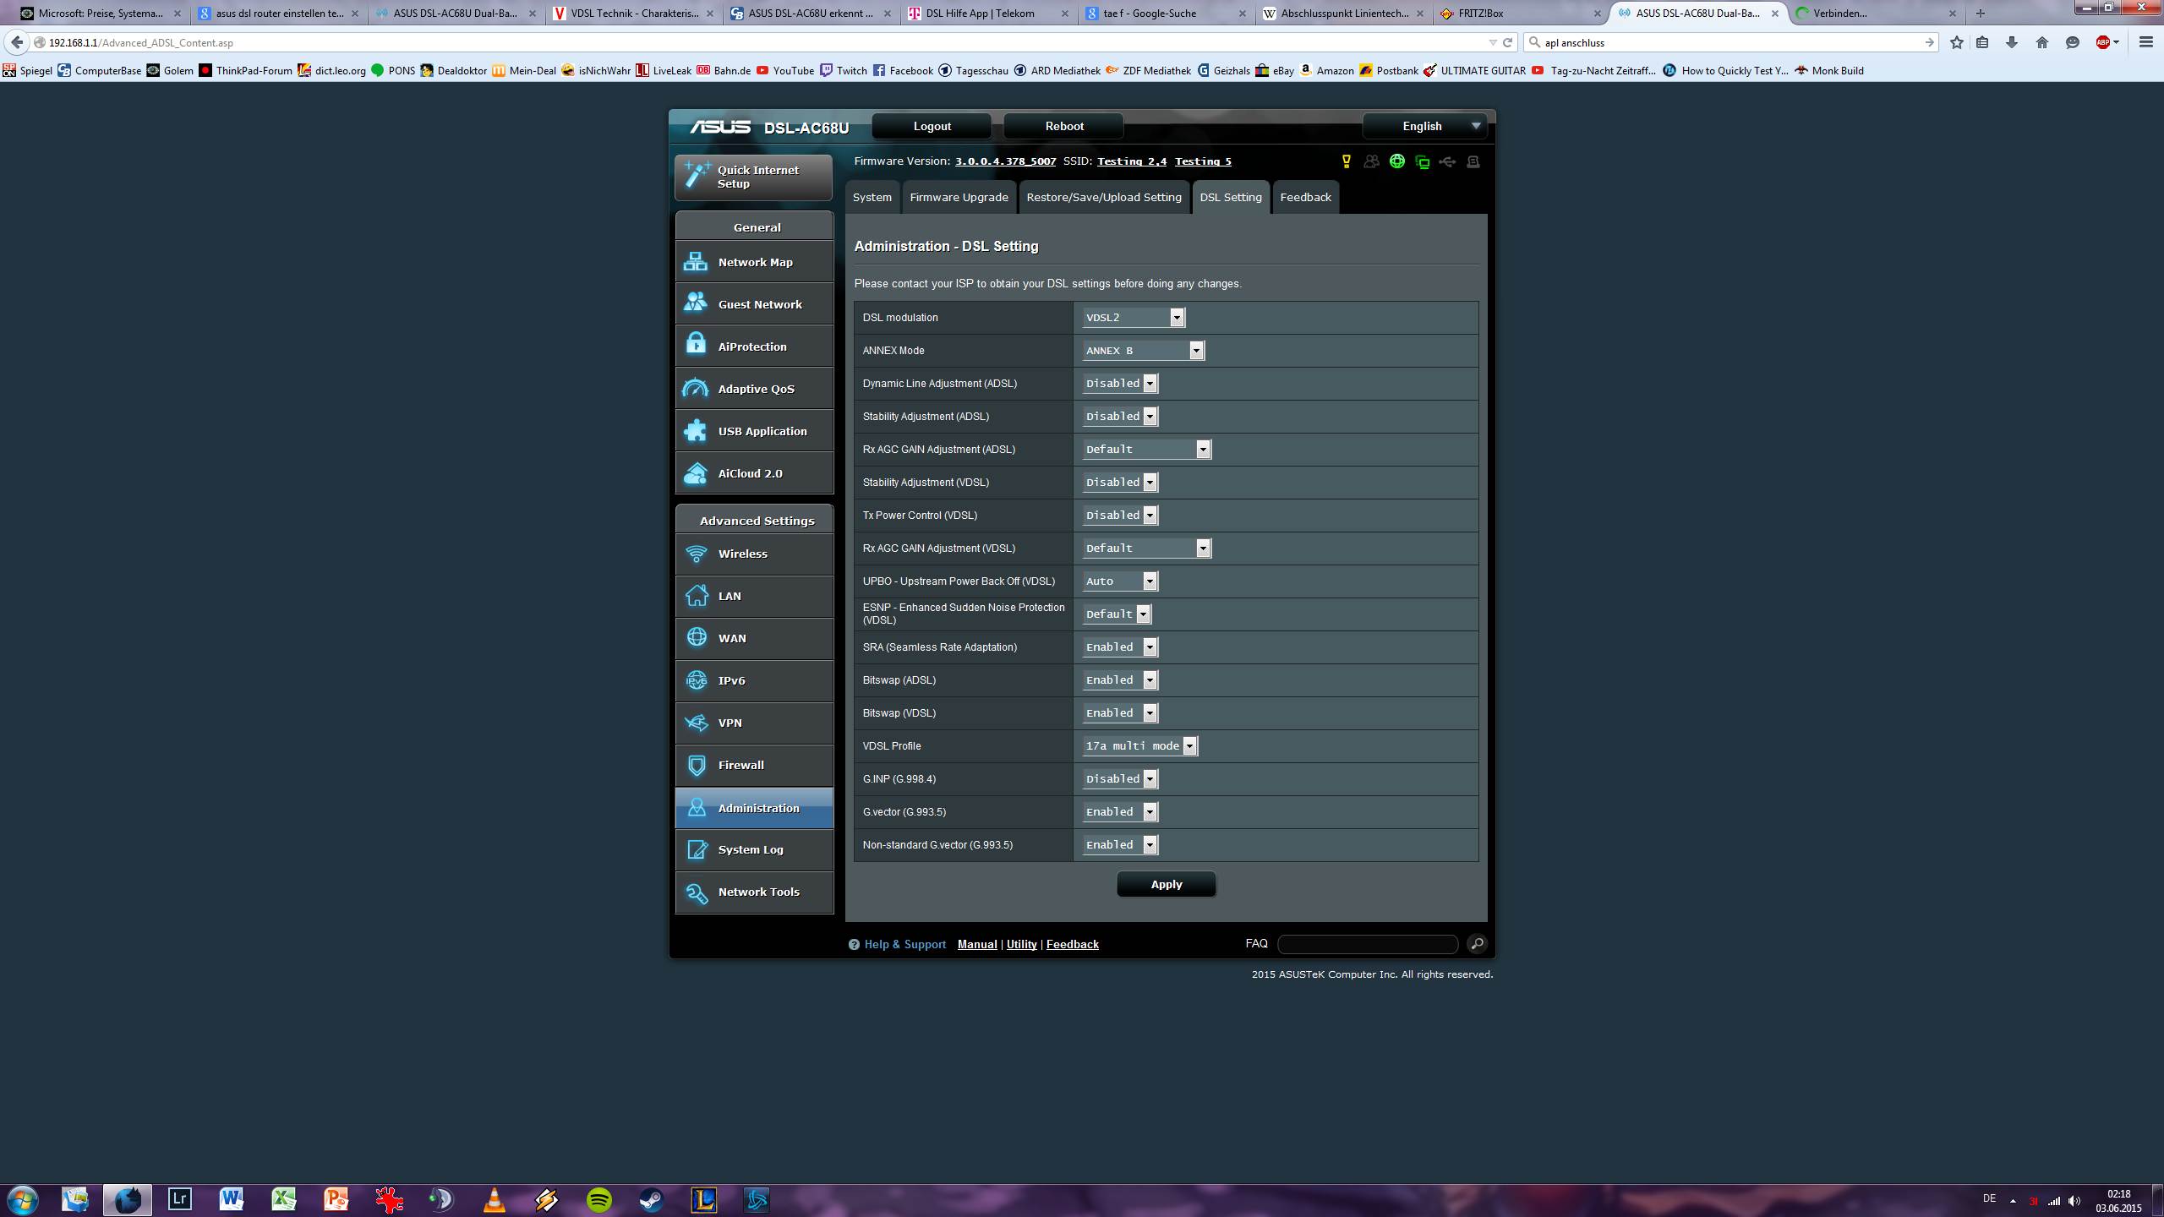
Task: Click the guest users status icon
Action: coord(1371,161)
